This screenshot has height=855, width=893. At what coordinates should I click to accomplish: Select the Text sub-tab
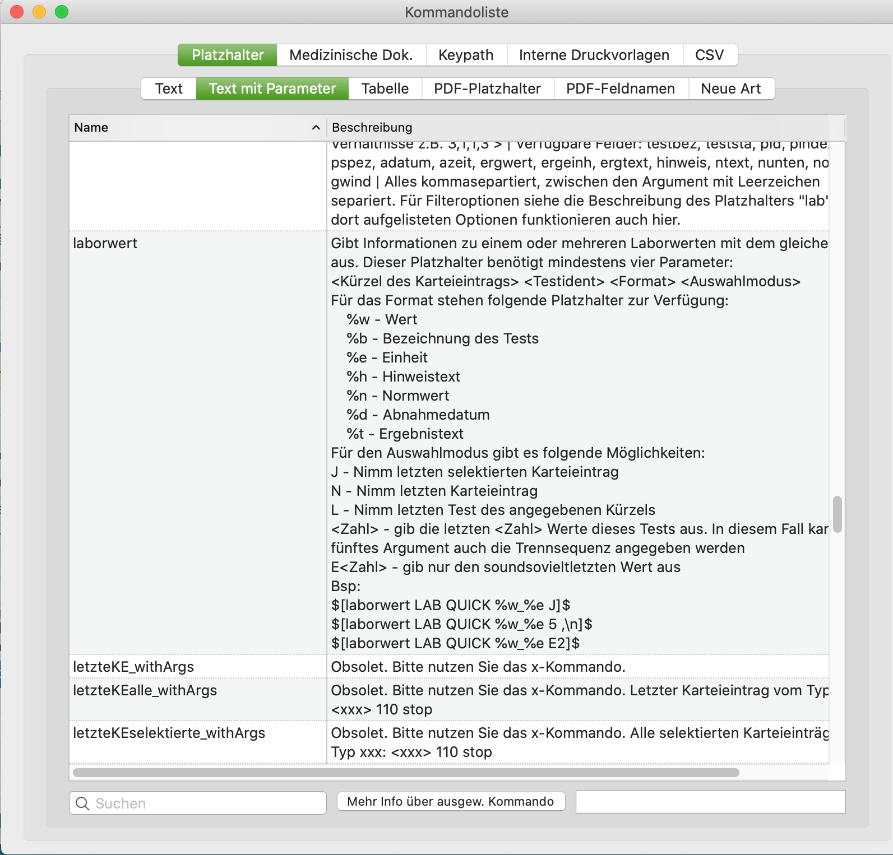click(169, 89)
